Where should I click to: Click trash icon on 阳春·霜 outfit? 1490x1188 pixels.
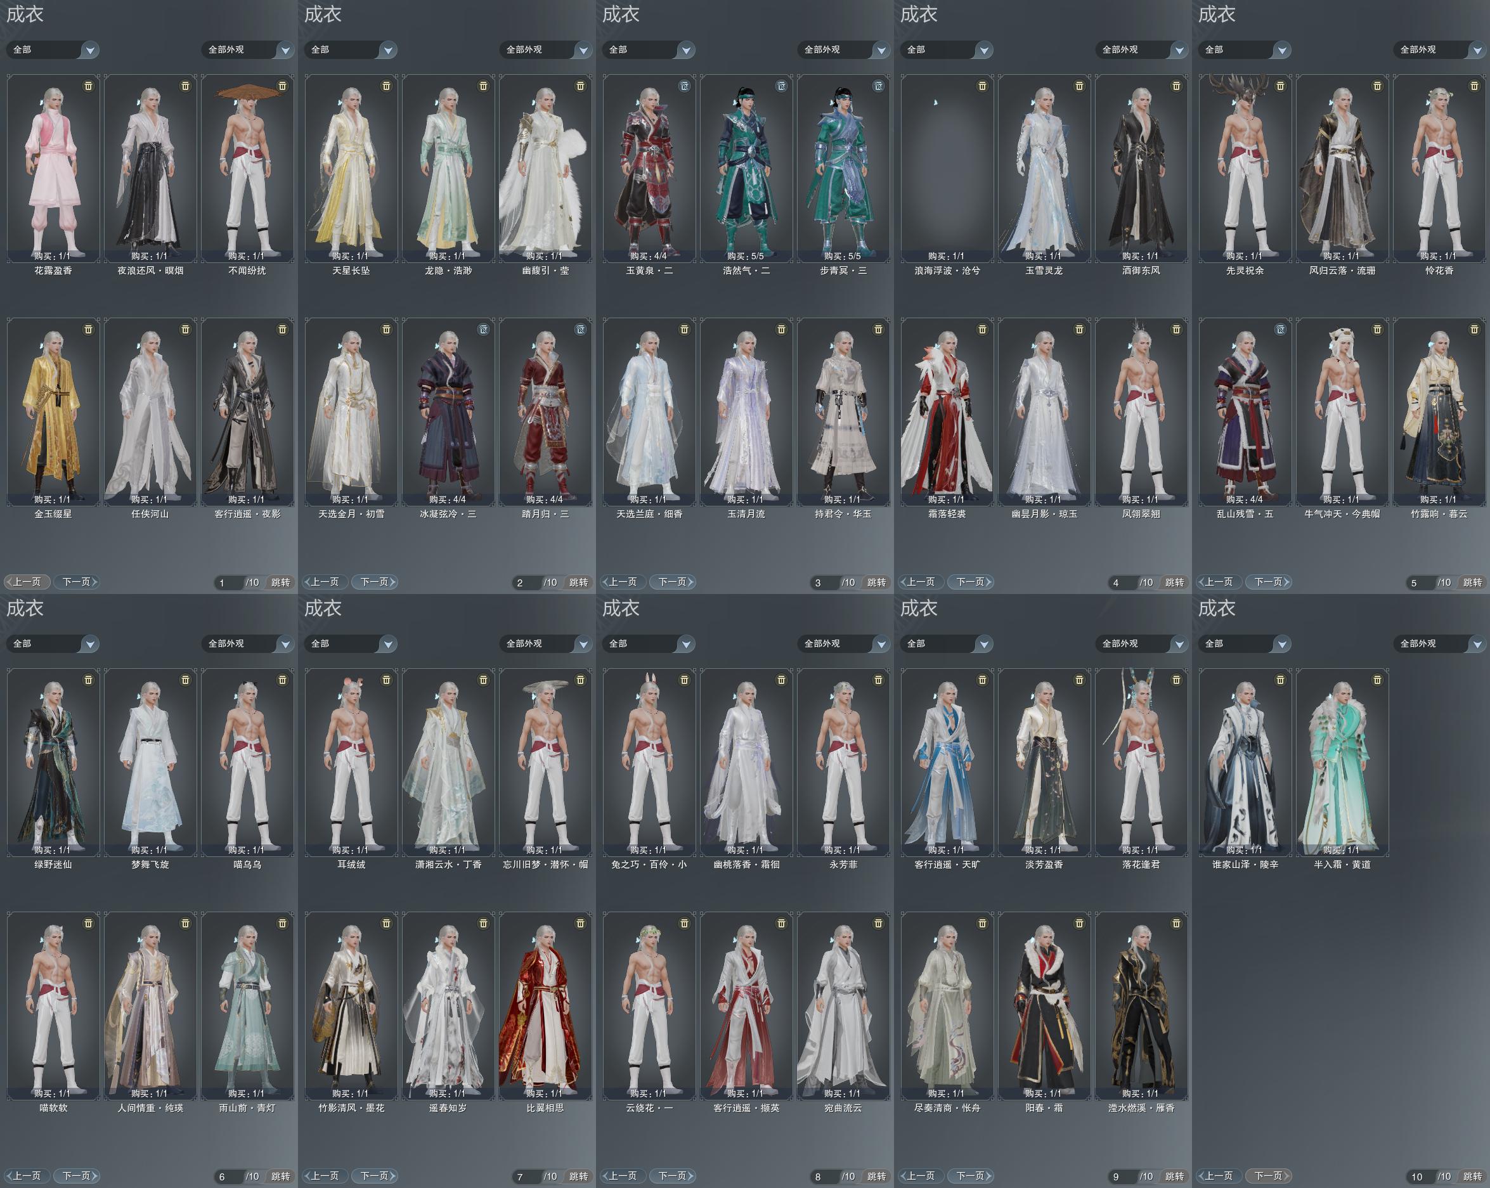(x=1079, y=923)
